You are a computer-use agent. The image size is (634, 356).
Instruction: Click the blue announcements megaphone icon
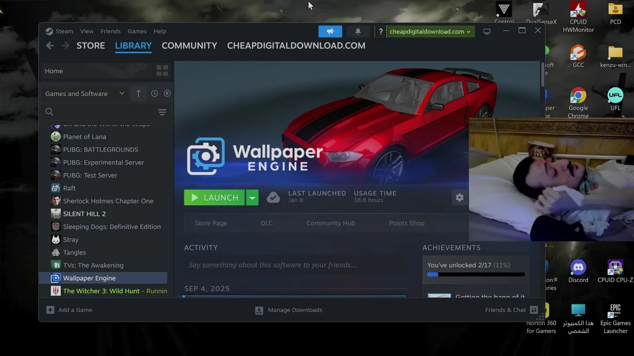click(x=330, y=31)
